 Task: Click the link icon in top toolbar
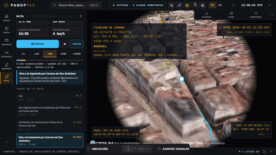(x=179, y=5)
